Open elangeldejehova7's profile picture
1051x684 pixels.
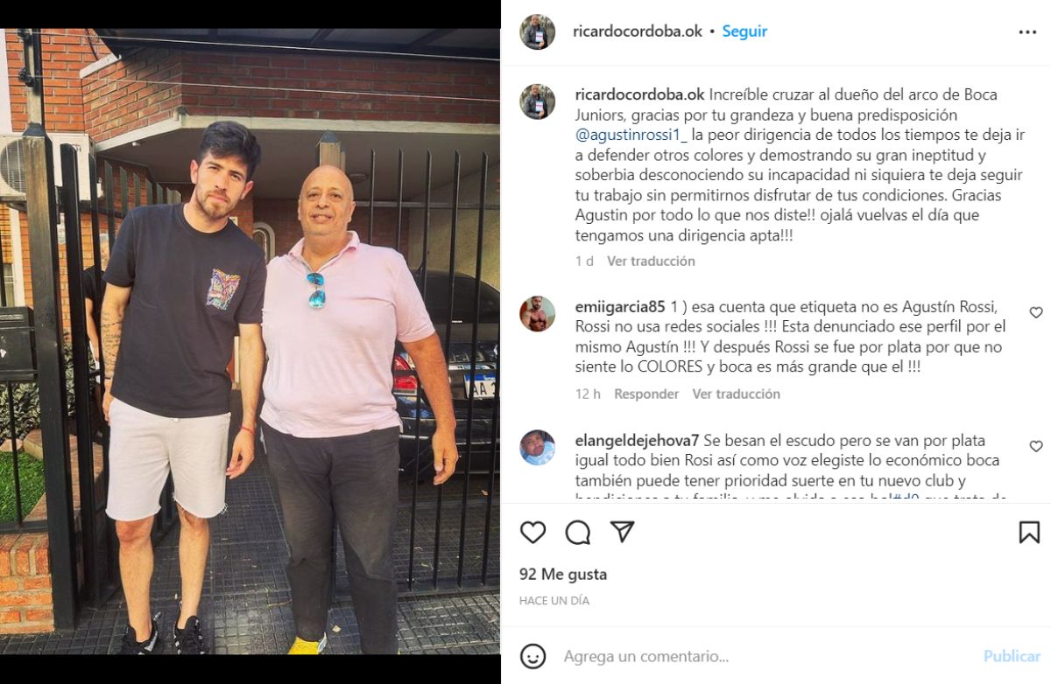pyautogui.click(x=537, y=448)
